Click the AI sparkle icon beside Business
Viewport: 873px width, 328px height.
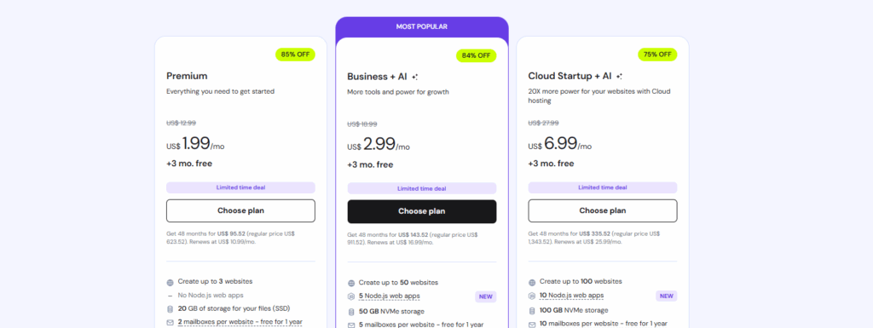pyautogui.click(x=415, y=78)
